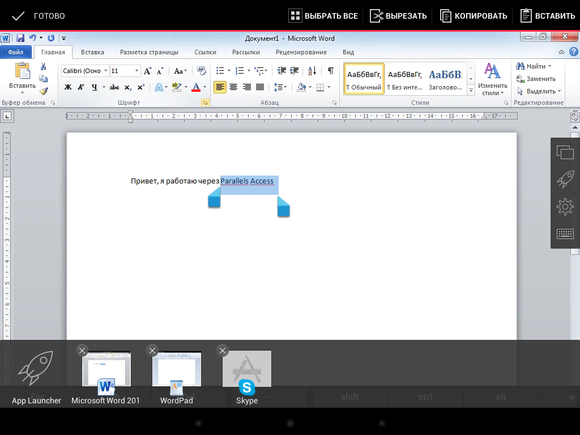Redo the last action
Screen dimensions: 580x435
(x=51, y=38)
